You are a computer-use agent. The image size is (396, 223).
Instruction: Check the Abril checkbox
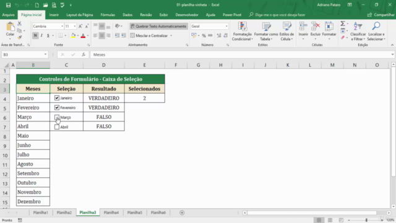[x=57, y=126]
